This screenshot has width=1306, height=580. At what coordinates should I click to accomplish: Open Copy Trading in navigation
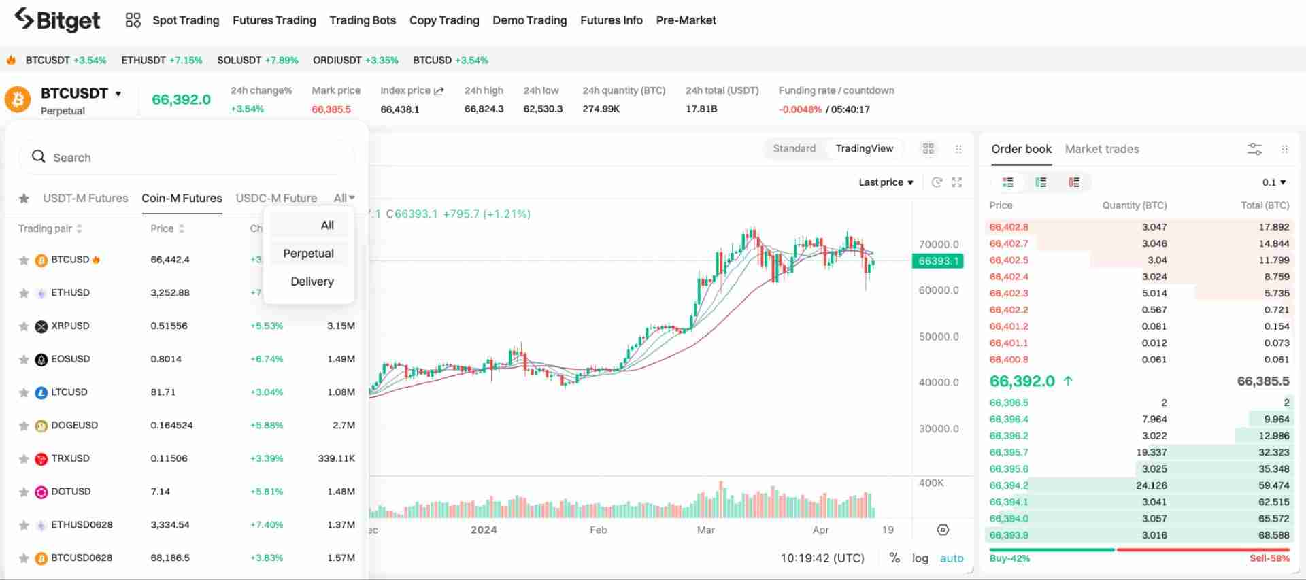click(x=444, y=20)
